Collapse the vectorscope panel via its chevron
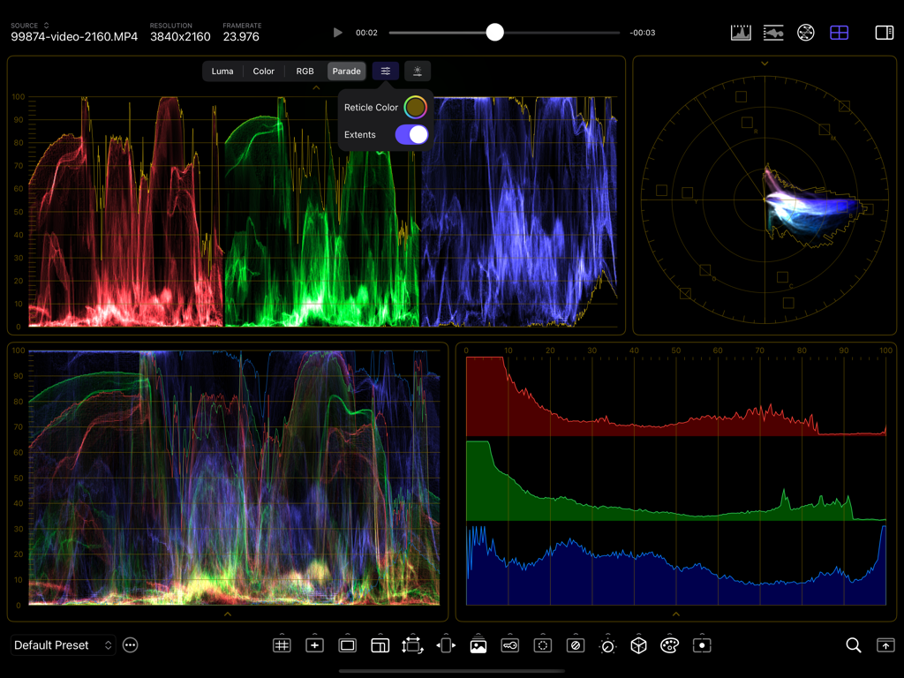Image resolution: width=904 pixels, height=678 pixels. (x=765, y=63)
